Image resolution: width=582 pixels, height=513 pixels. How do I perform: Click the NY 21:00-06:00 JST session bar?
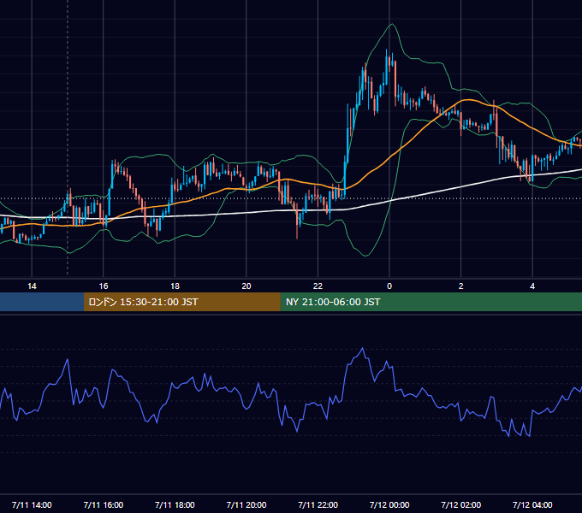click(431, 302)
